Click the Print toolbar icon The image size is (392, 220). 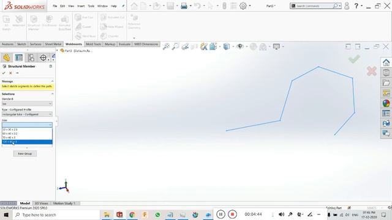pyautogui.click(x=184, y=5)
